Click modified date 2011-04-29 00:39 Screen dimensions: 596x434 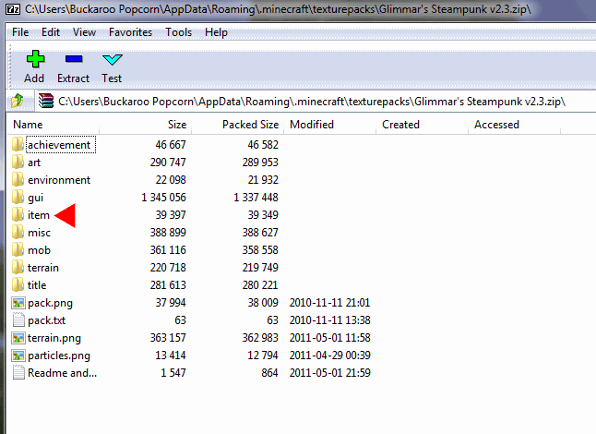click(x=329, y=356)
